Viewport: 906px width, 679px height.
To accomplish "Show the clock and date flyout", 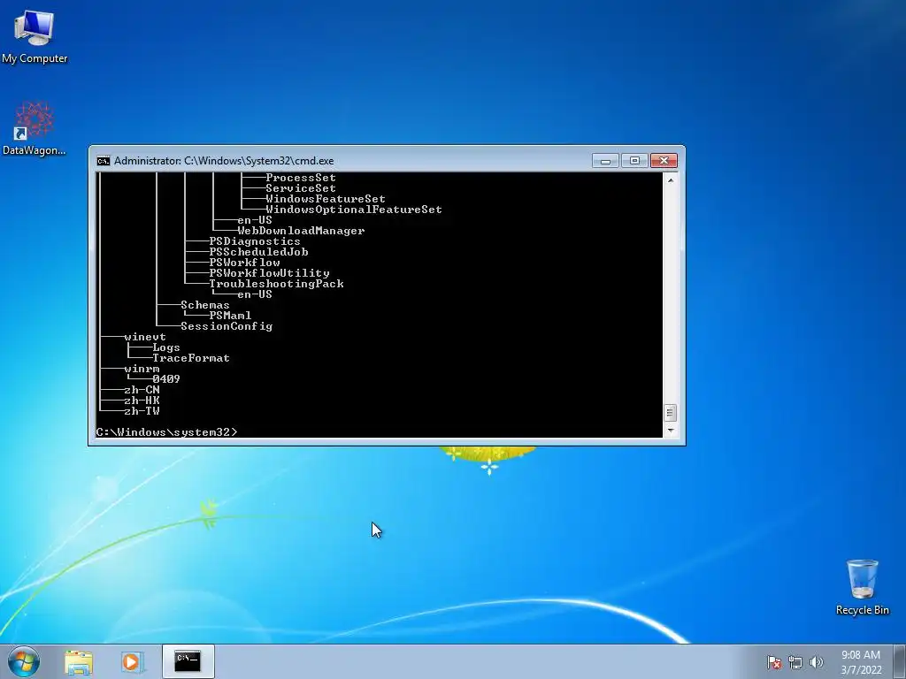I will coord(861,662).
